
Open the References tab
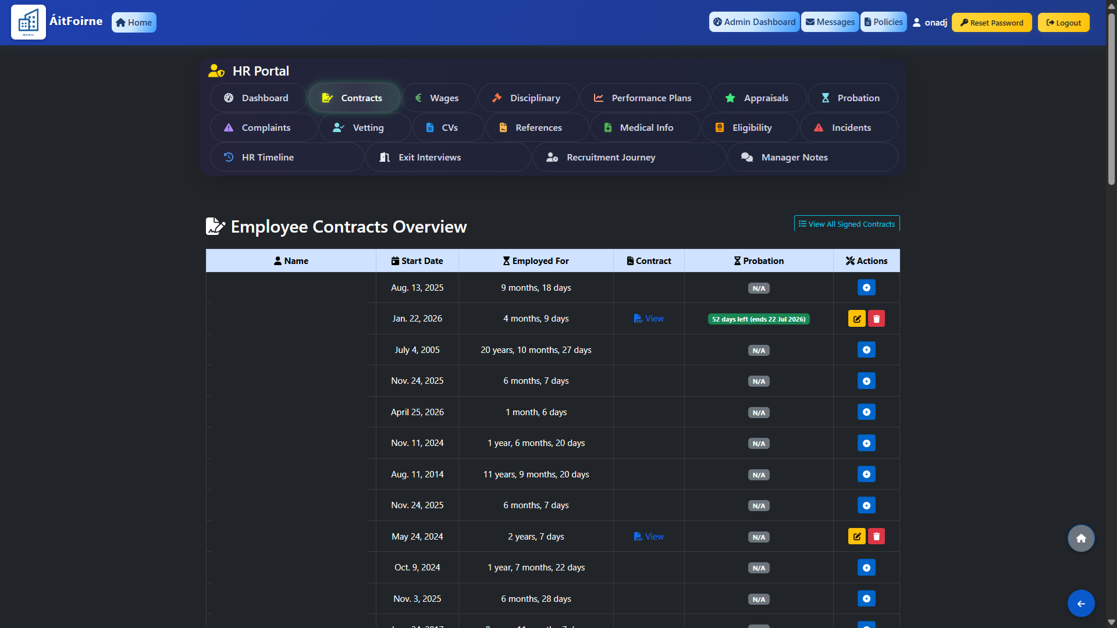point(537,127)
